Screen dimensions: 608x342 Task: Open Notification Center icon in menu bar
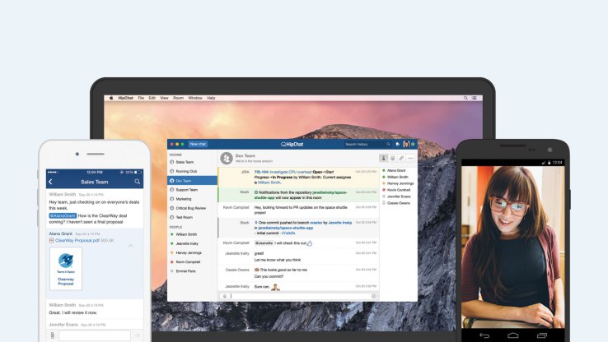475,99
